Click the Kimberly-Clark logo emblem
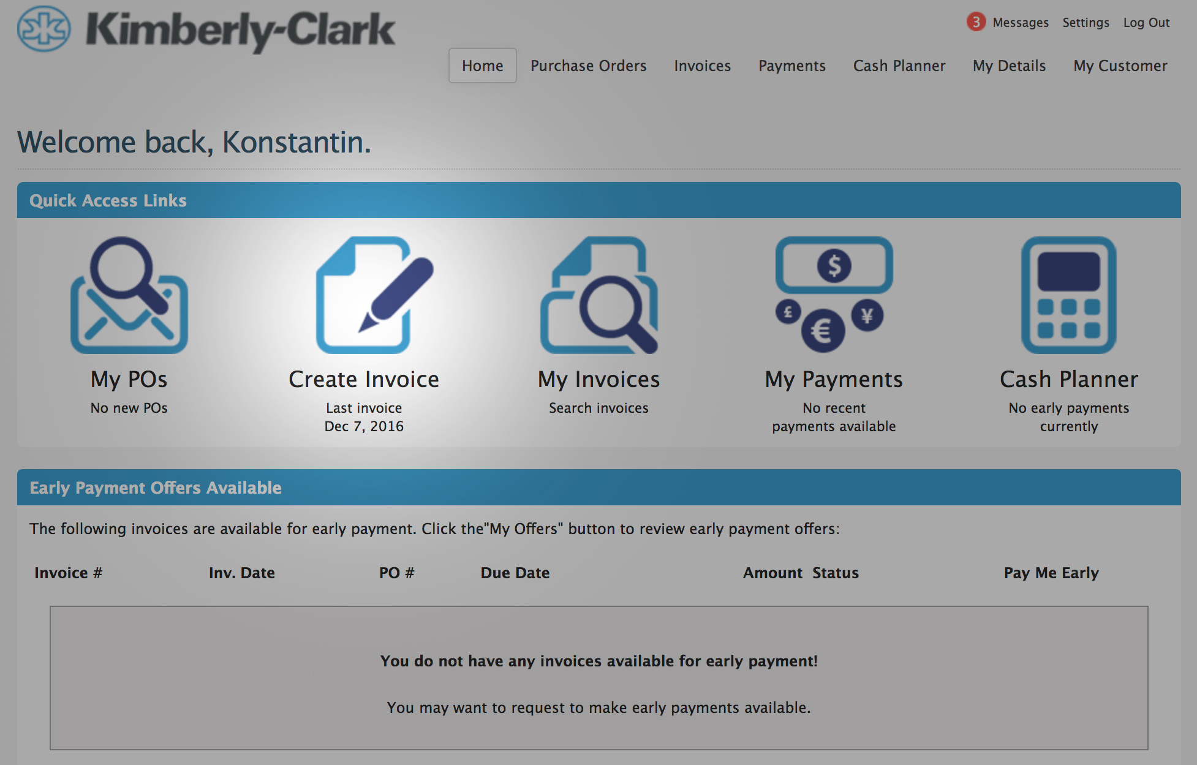 [44, 29]
